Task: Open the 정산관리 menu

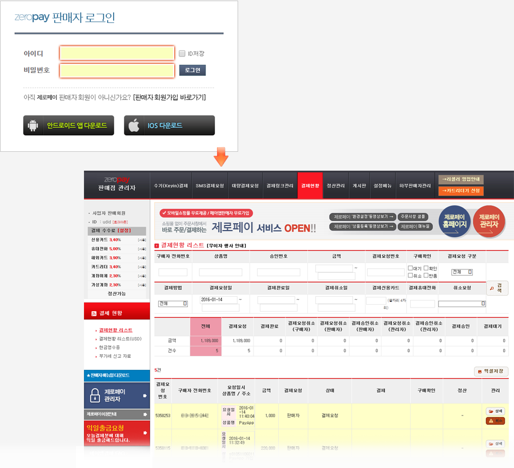Action: [x=336, y=185]
